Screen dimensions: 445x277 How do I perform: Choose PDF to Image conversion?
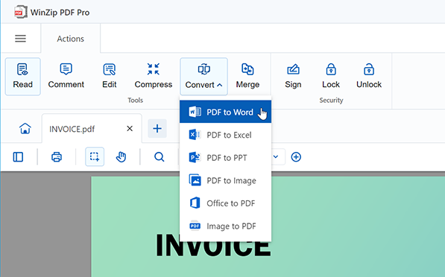[x=225, y=181]
